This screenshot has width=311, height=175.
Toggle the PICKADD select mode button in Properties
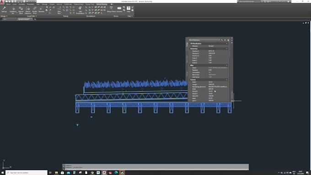coord(222,40)
